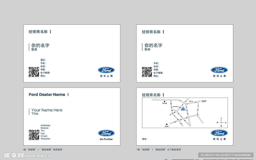Click the blue Ford dealer marker on the map
Screen dimensions: 256x160
[183, 109]
